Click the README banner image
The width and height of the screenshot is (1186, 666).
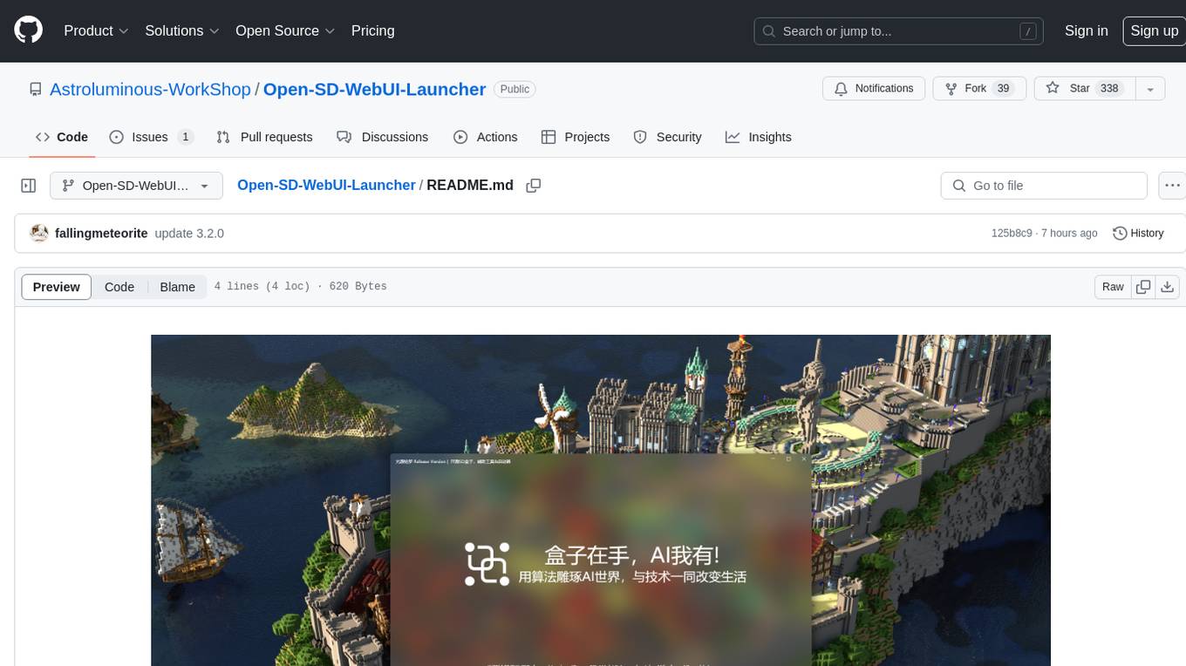[601, 500]
